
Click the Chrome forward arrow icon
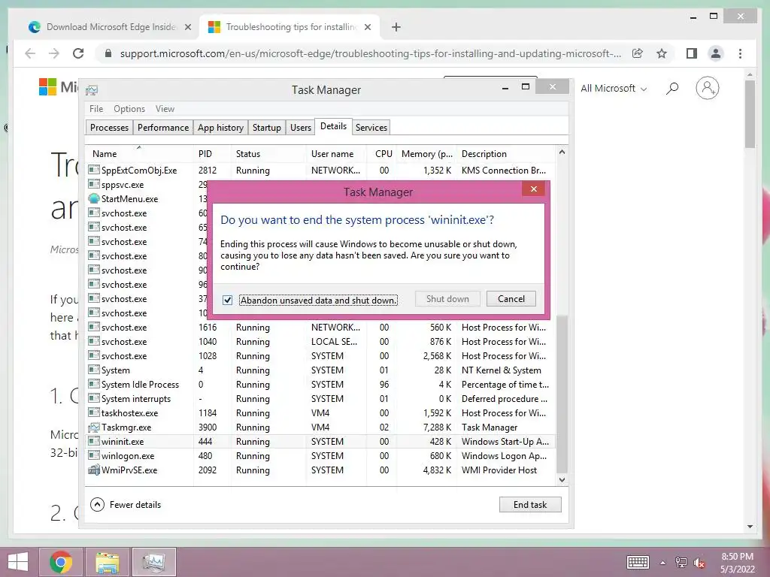point(54,53)
